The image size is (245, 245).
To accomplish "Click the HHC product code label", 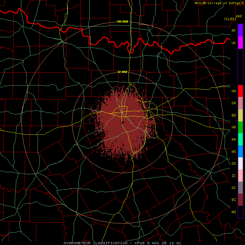I will [x=239, y=16].
